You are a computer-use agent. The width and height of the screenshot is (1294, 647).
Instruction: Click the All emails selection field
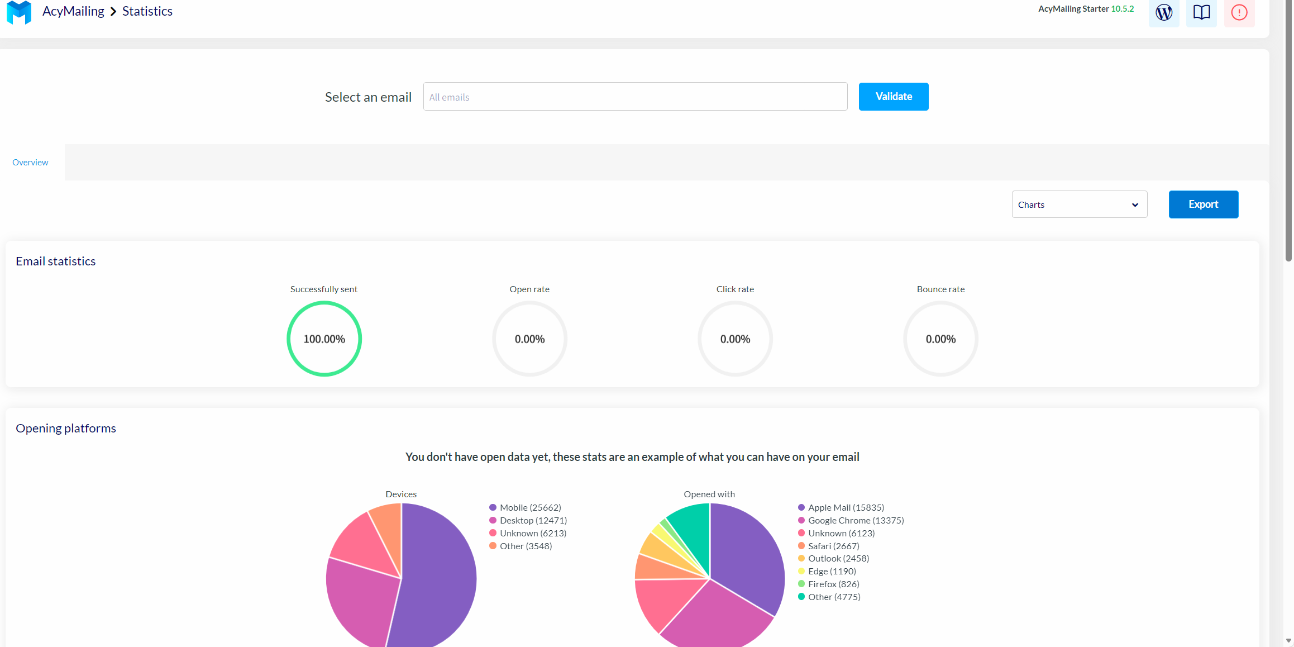[x=635, y=97]
